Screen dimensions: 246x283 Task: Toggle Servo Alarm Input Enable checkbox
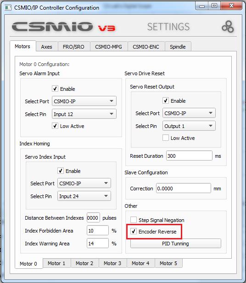55,89
